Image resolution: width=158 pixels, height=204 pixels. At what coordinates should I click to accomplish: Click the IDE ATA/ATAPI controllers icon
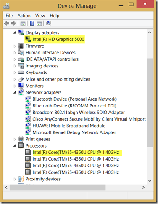21,59
